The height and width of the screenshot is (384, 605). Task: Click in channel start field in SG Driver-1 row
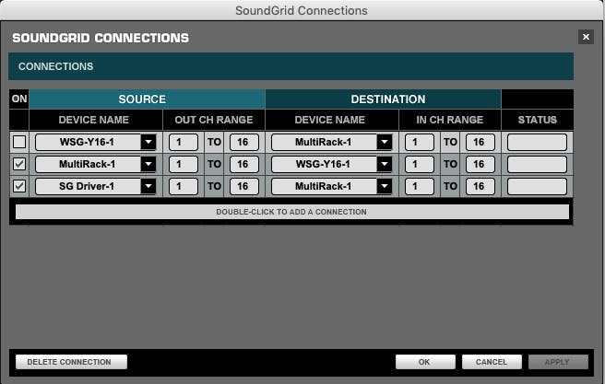tap(420, 186)
